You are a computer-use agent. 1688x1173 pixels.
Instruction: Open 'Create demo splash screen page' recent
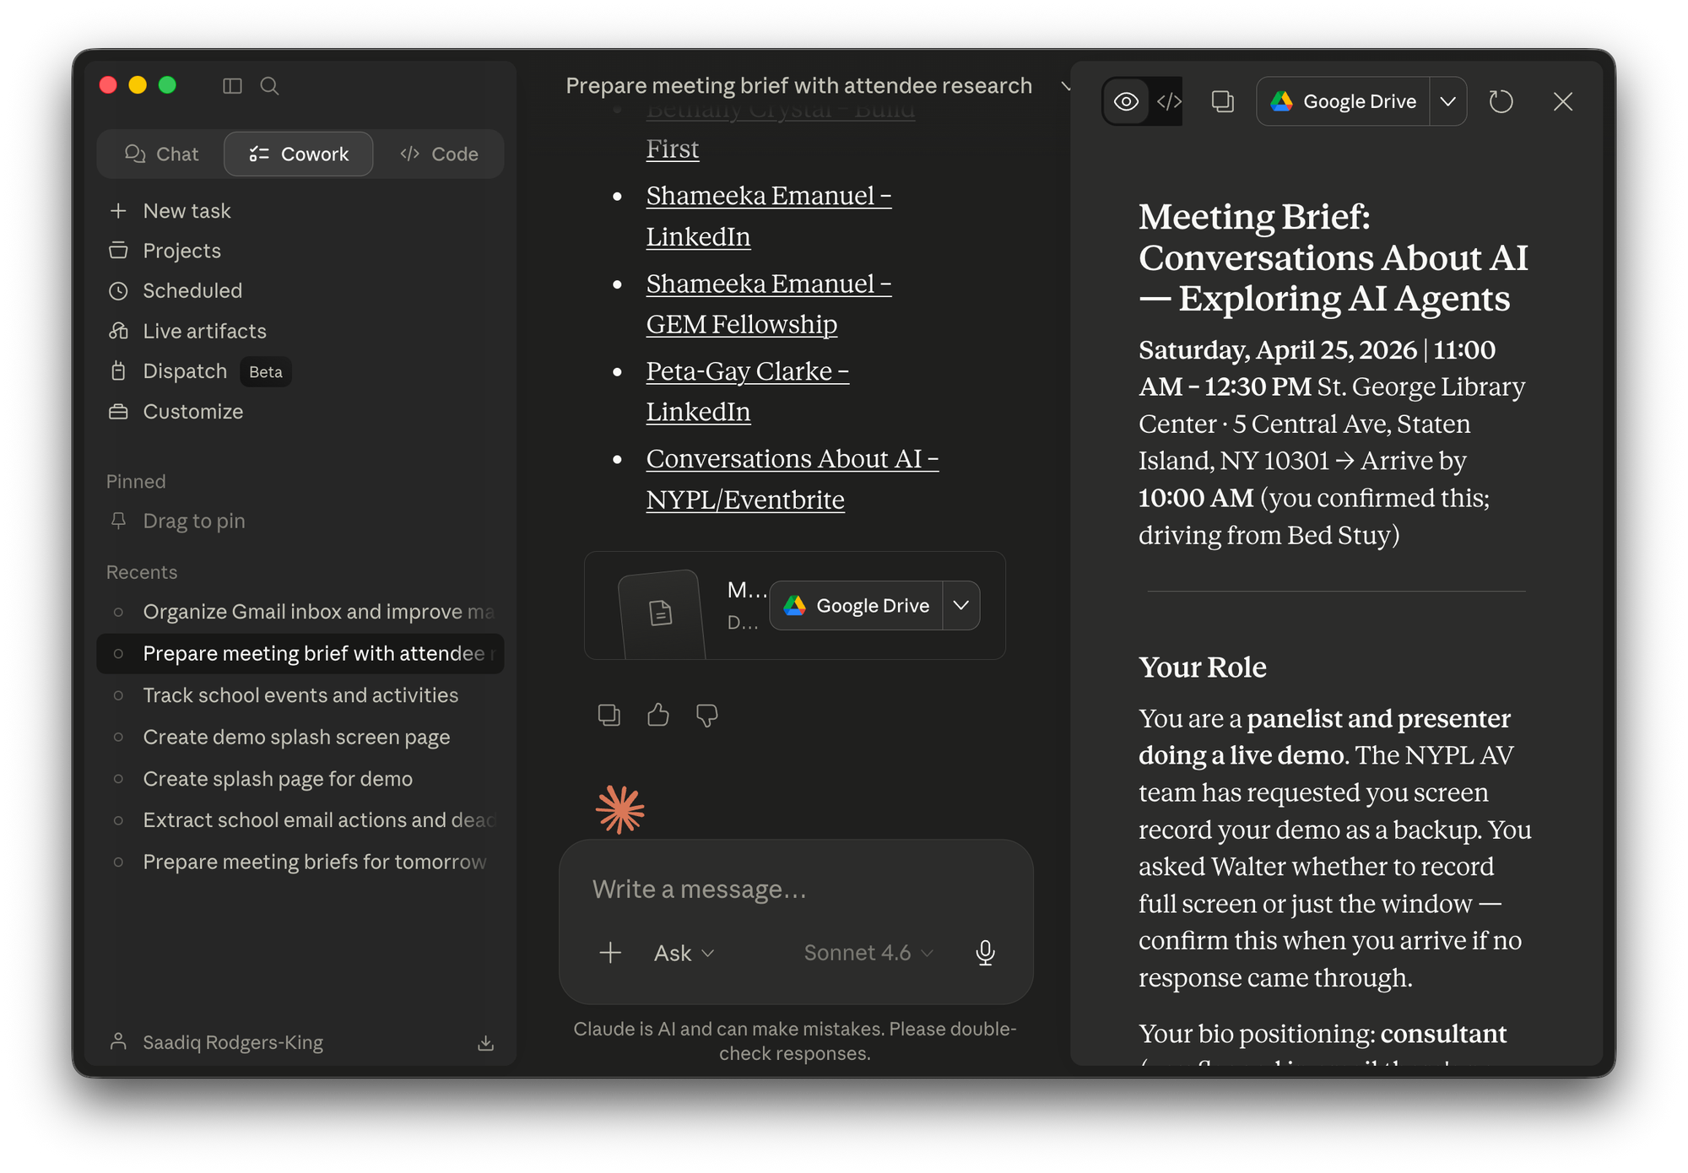[x=300, y=738]
